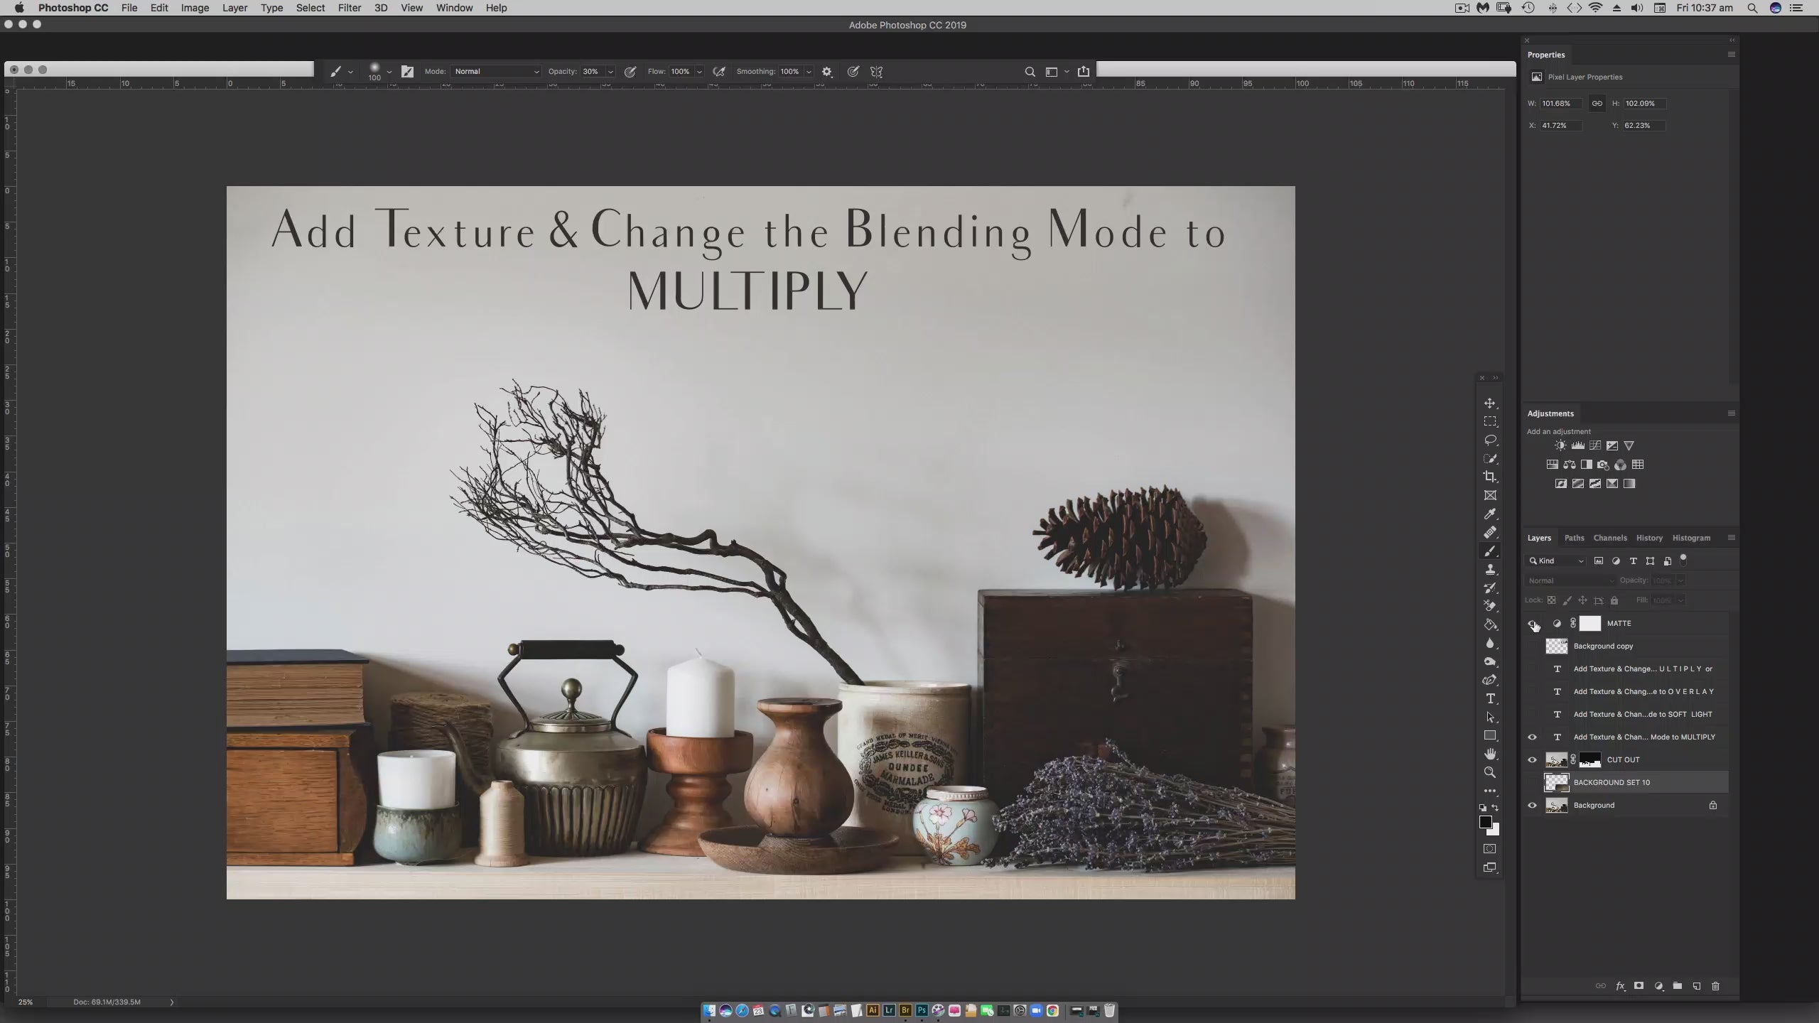Click the foreground color swatch

(x=1485, y=822)
